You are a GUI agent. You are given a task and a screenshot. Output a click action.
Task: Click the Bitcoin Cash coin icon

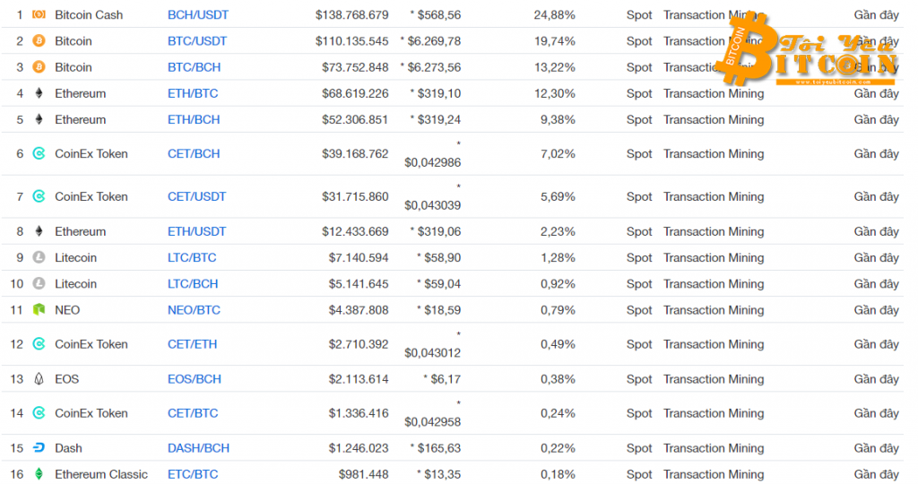[39, 14]
